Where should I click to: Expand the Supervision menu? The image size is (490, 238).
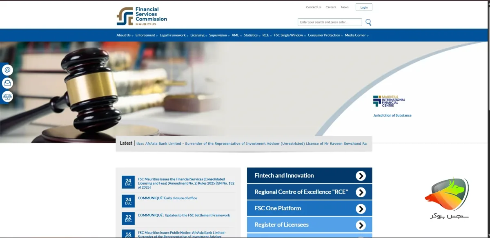219,35
